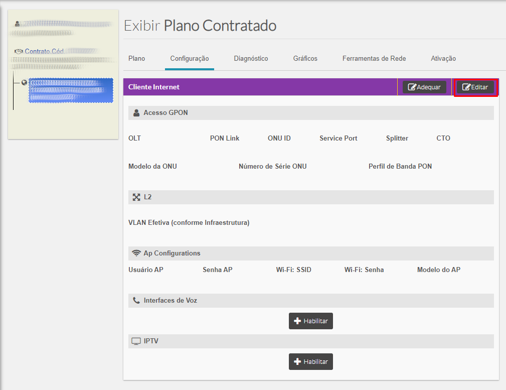Open the Plano tab
506x390 pixels.
(x=136, y=59)
